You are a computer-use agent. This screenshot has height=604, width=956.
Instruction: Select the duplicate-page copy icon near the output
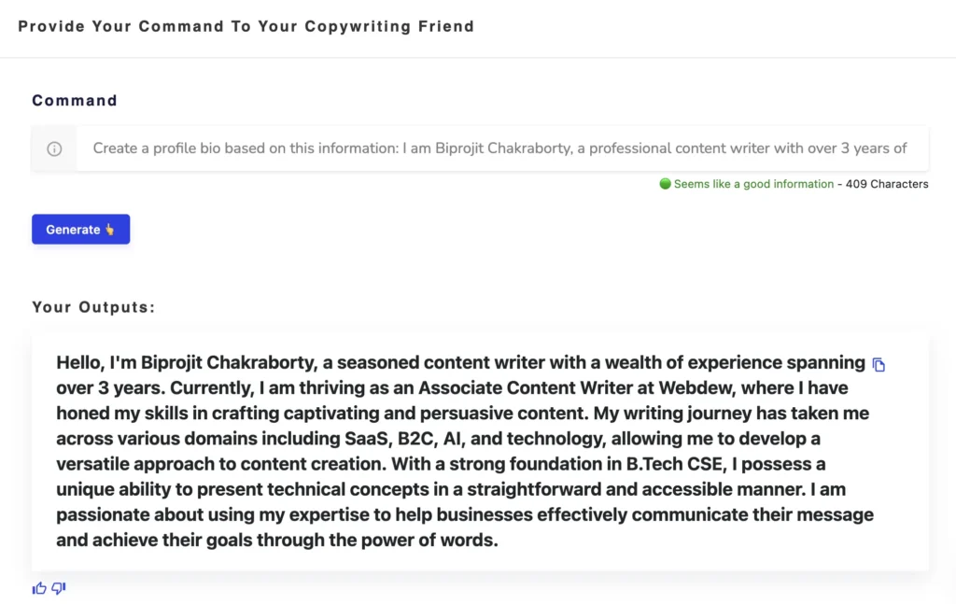879,364
